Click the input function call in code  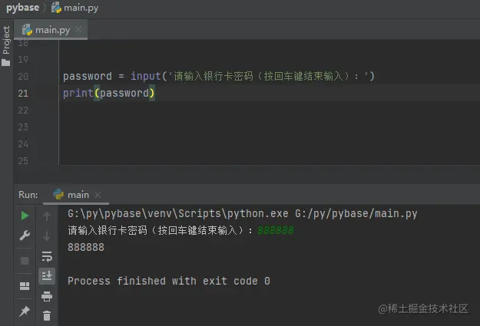[x=146, y=76]
